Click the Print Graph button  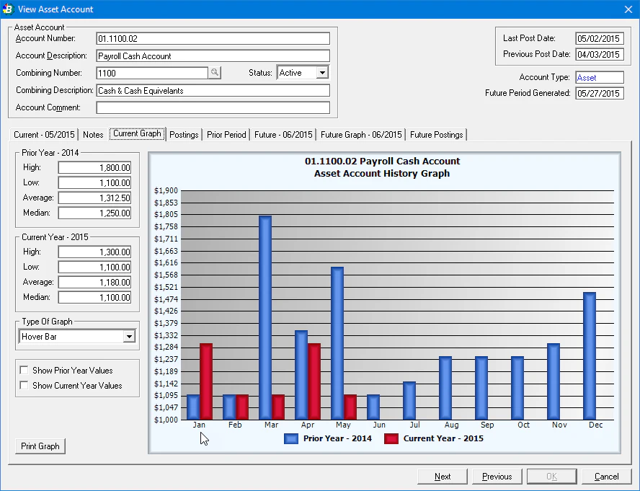tap(40, 446)
